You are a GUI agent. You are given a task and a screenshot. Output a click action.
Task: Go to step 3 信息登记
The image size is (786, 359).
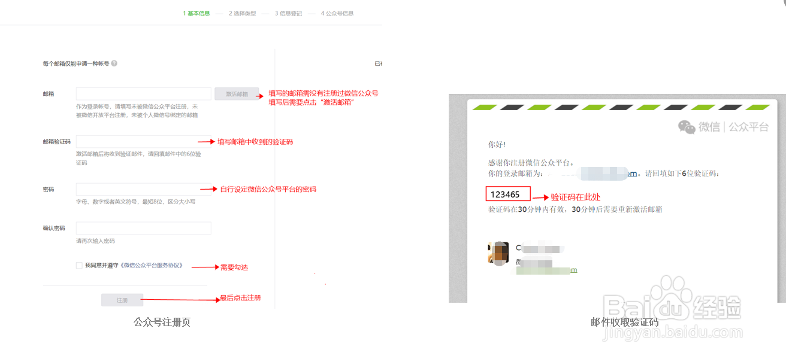289,13
